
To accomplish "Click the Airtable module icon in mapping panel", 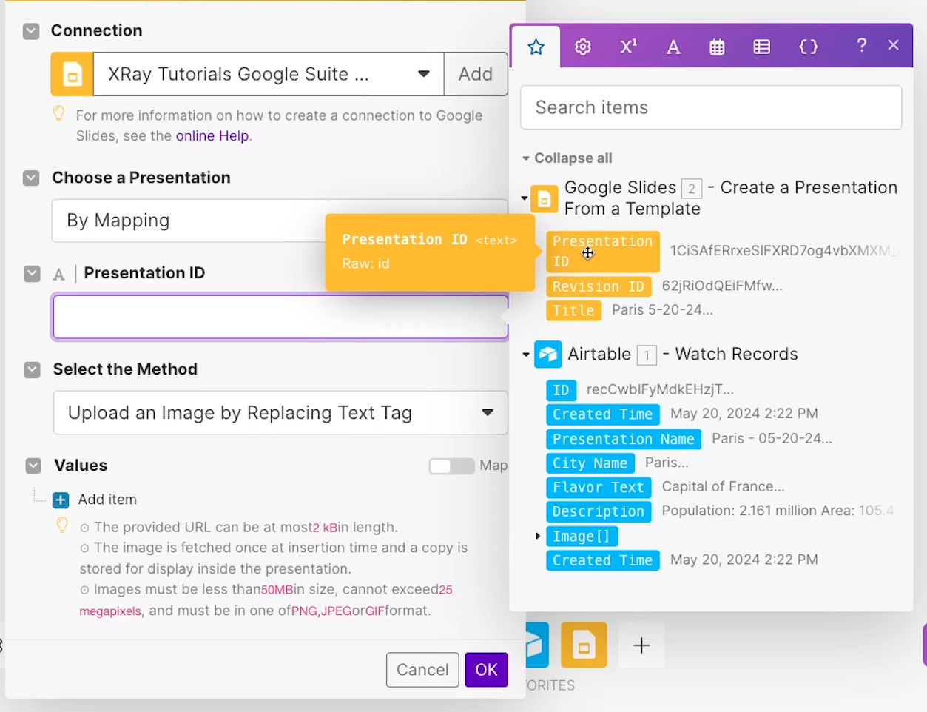I will click(548, 355).
